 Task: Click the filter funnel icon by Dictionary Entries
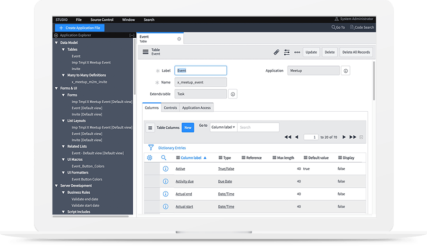click(151, 148)
